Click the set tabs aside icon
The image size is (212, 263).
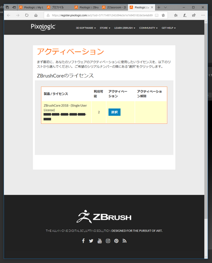coord(14,8)
